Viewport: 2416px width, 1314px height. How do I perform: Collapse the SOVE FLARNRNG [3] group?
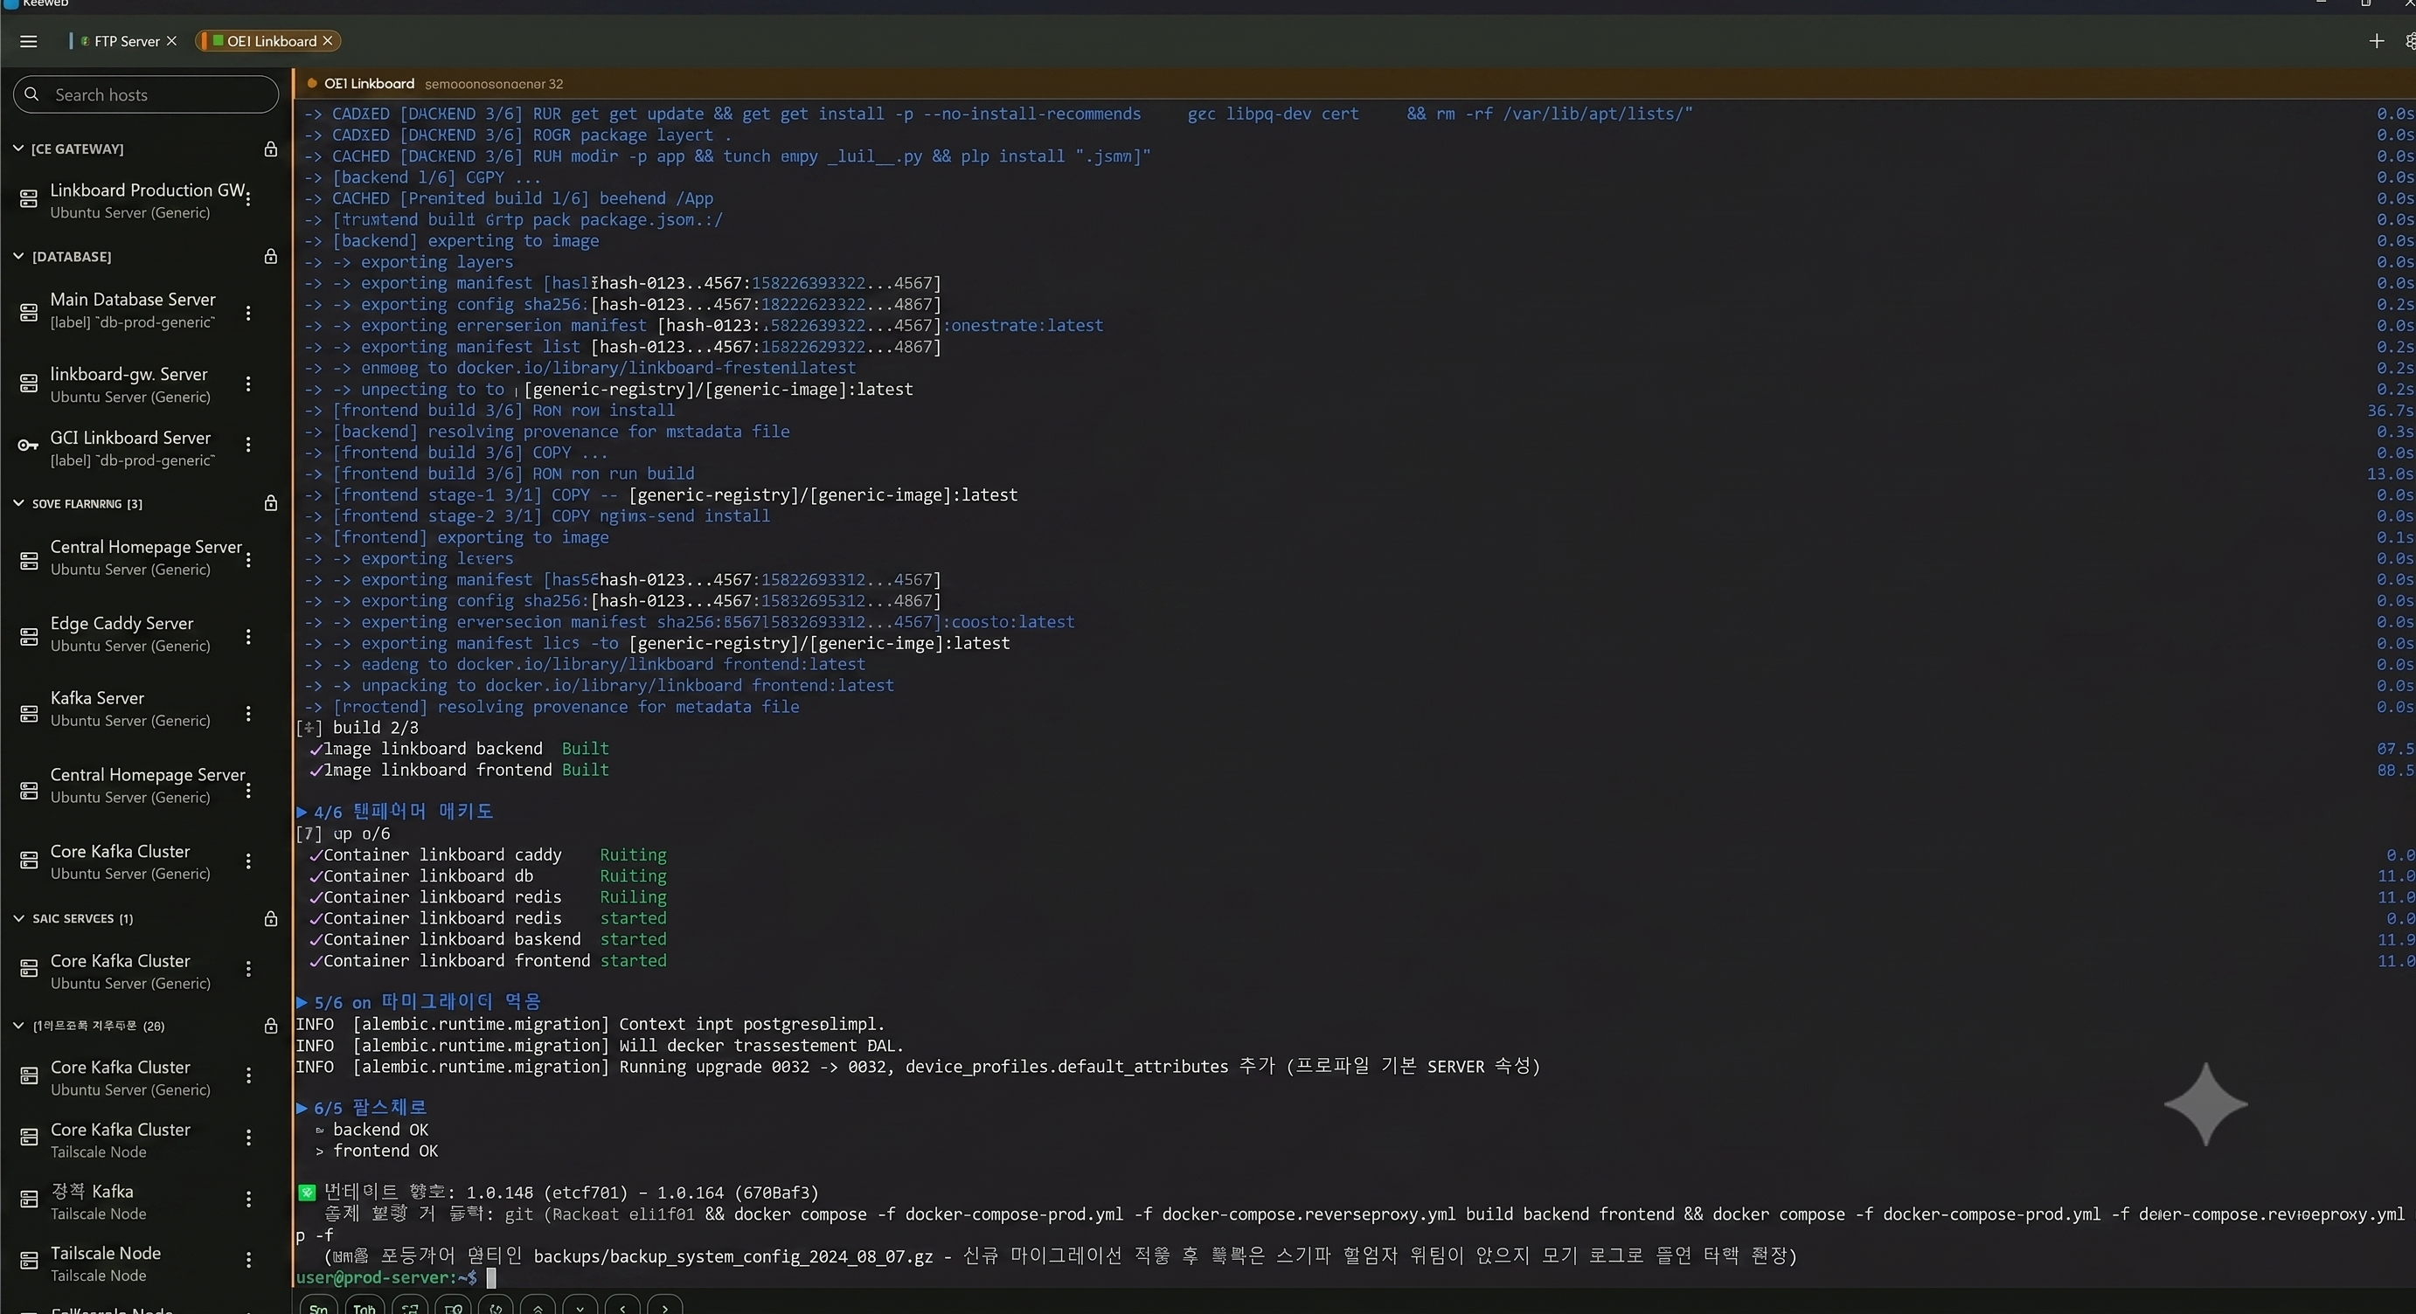coord(17,503)
